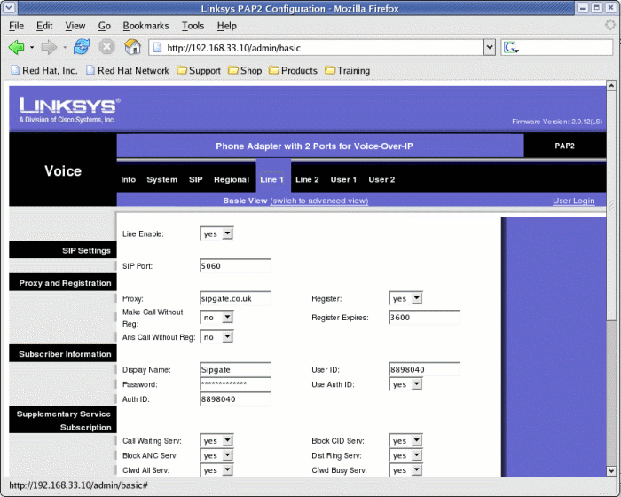Switch to the Line 2 tab

[x=307, y=179]
